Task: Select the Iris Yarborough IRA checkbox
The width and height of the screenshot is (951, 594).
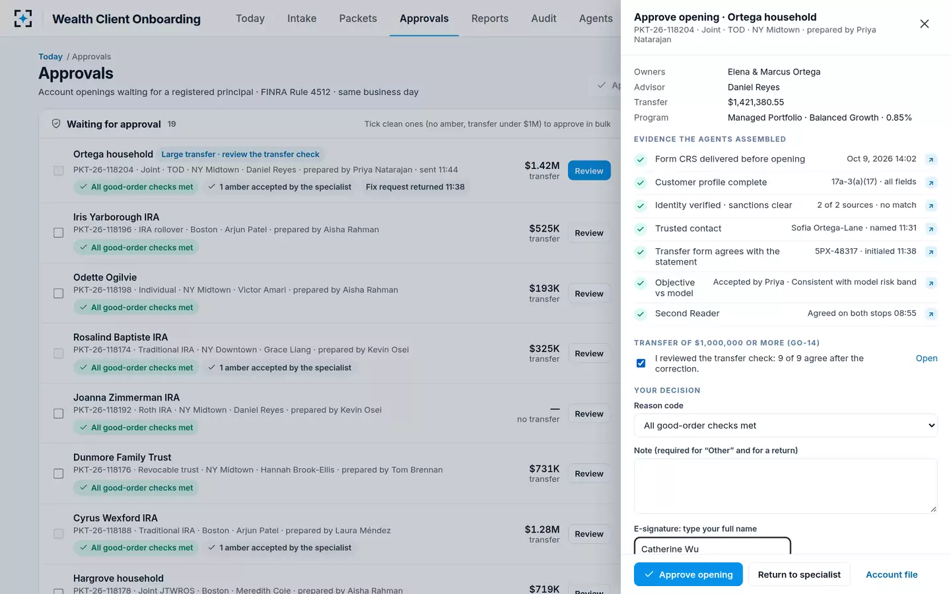Action: (59, 233)
